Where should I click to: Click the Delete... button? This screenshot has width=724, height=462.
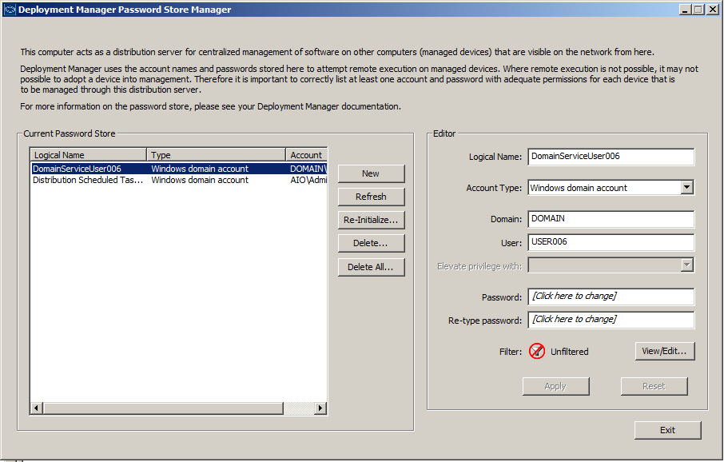tap(371, 243)
